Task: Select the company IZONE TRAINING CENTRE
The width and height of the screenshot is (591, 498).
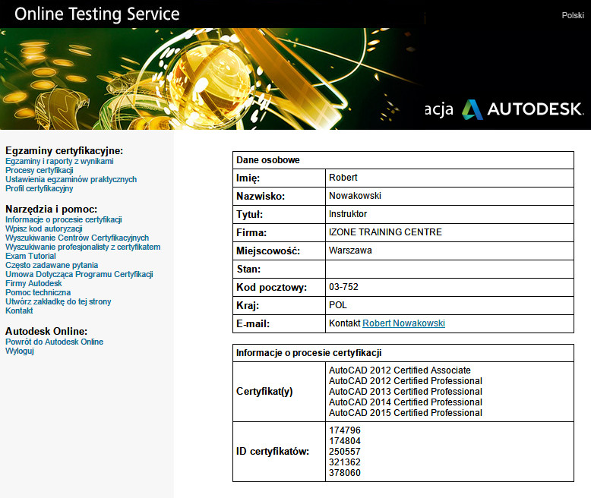Action: click(385, 232)
